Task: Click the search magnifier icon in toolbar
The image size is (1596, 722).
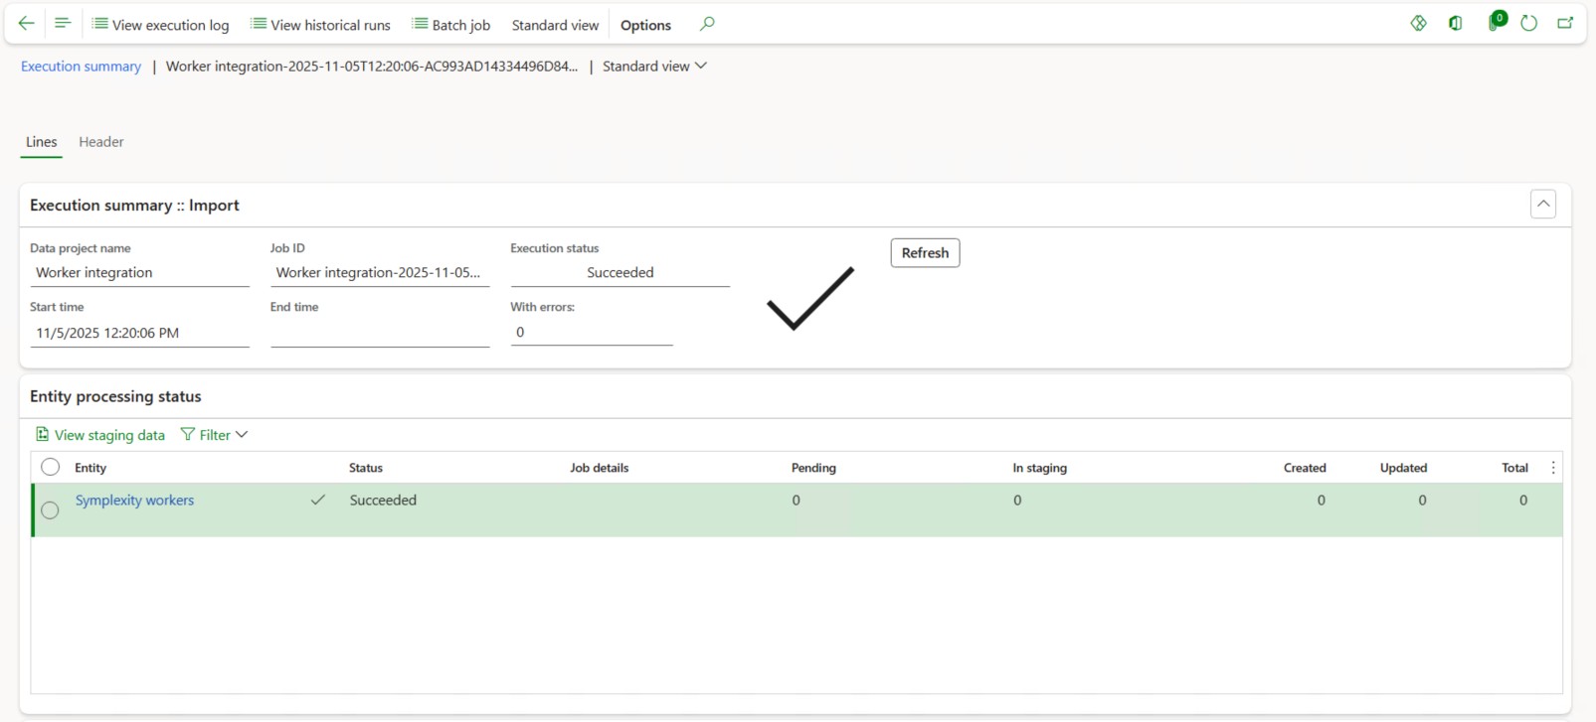Action: (x=707, y=24)
